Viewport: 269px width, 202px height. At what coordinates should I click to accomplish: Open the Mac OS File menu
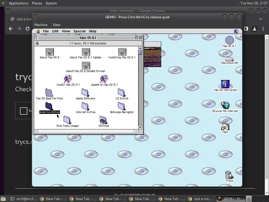coord(46,31)
